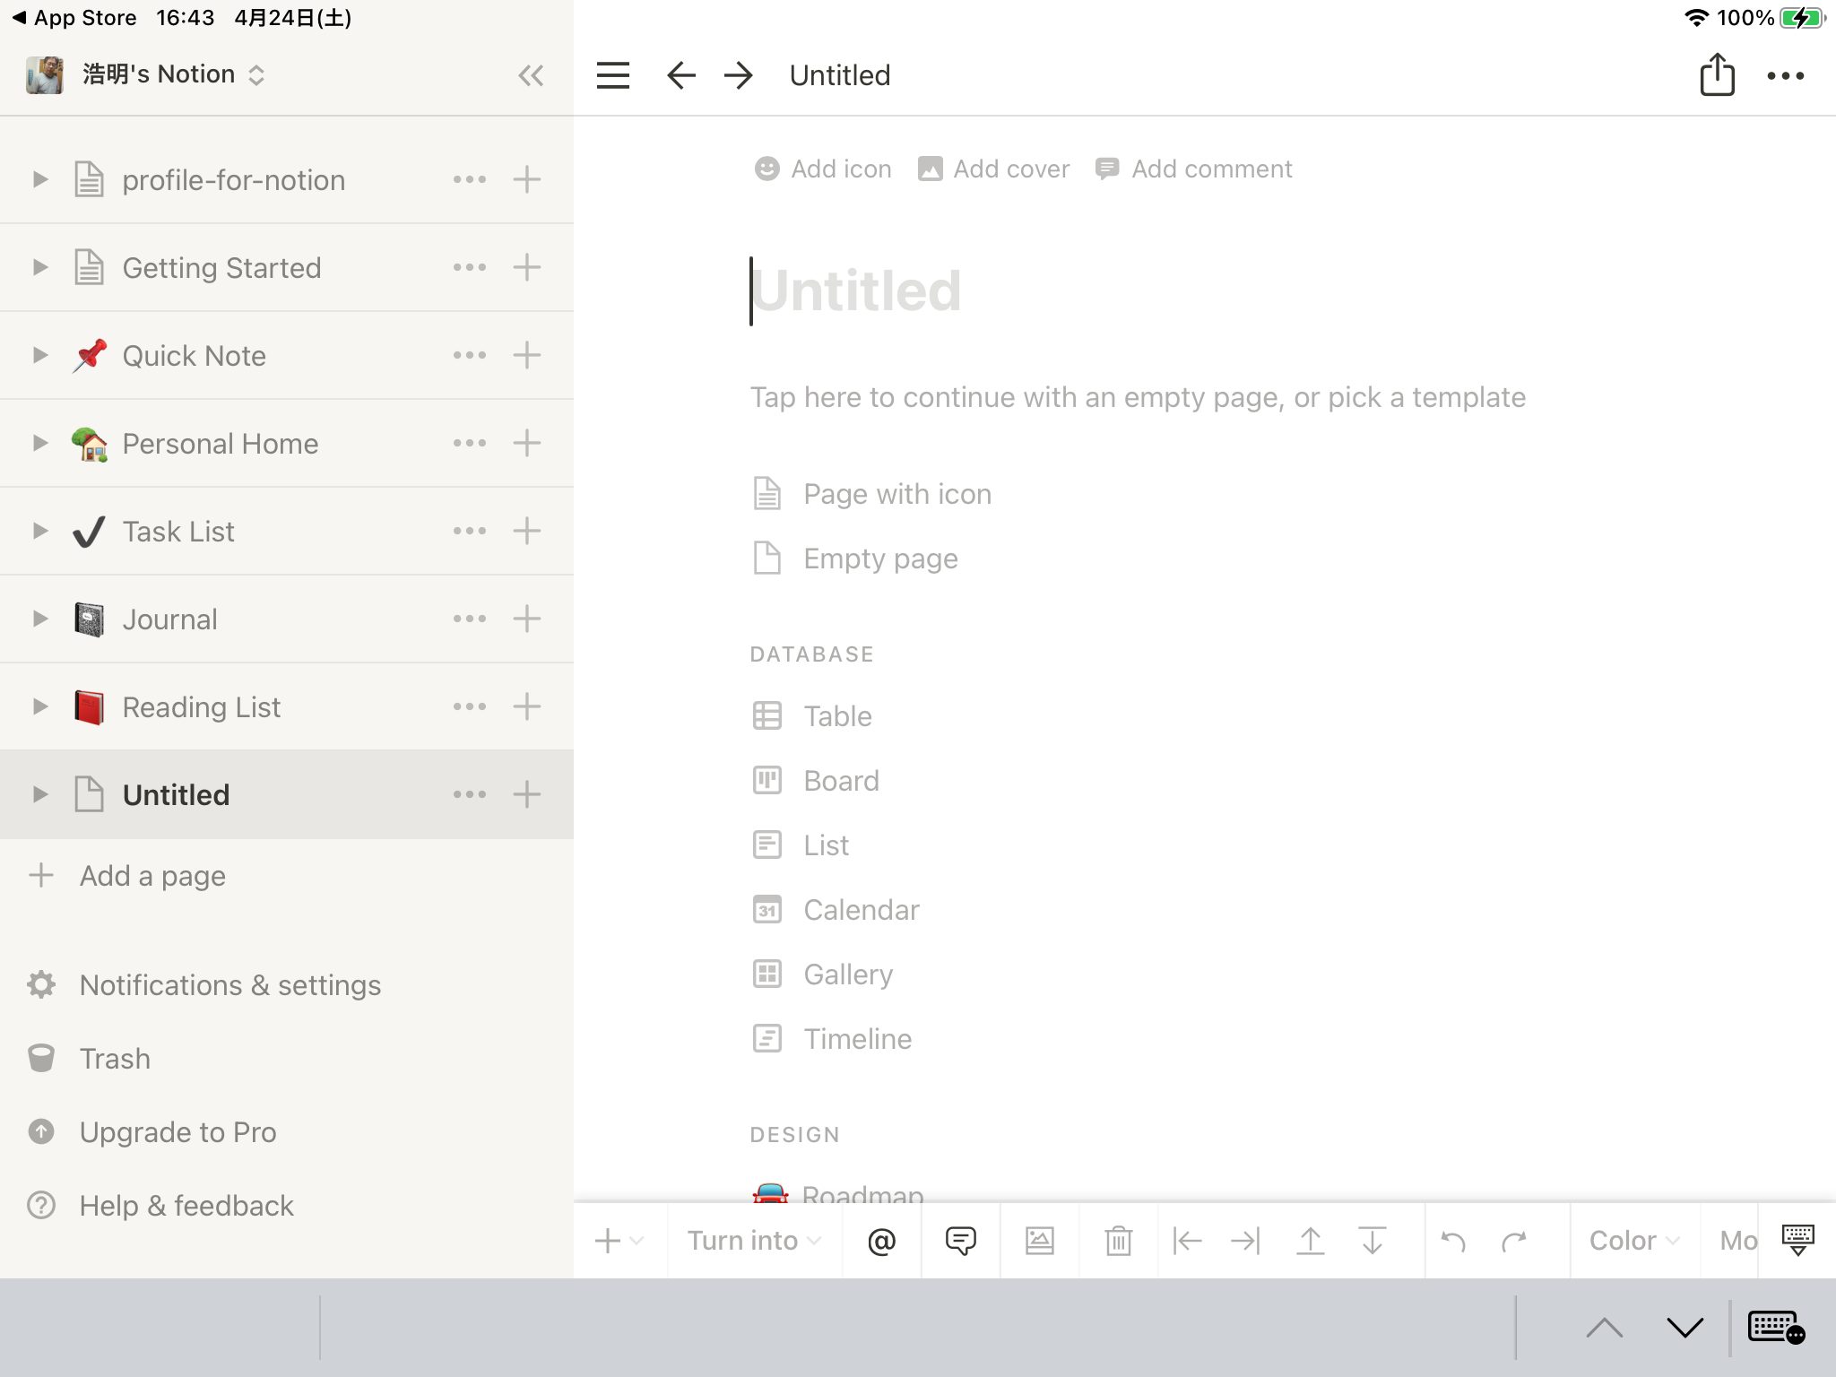Return to App Store
The height and width of the screenshot is (1377, 1836).
click(74, 18)
